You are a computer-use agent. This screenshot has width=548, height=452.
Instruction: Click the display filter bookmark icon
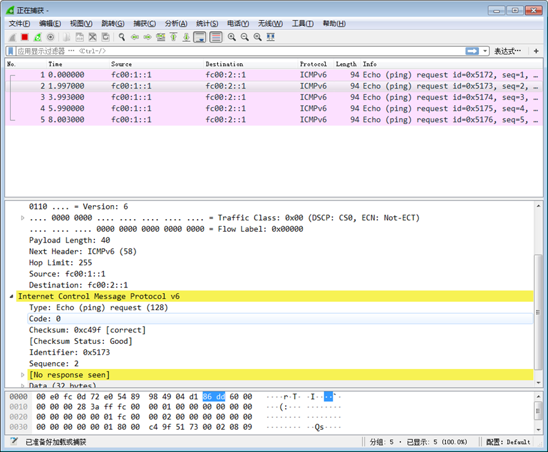[x=11, y=51]
